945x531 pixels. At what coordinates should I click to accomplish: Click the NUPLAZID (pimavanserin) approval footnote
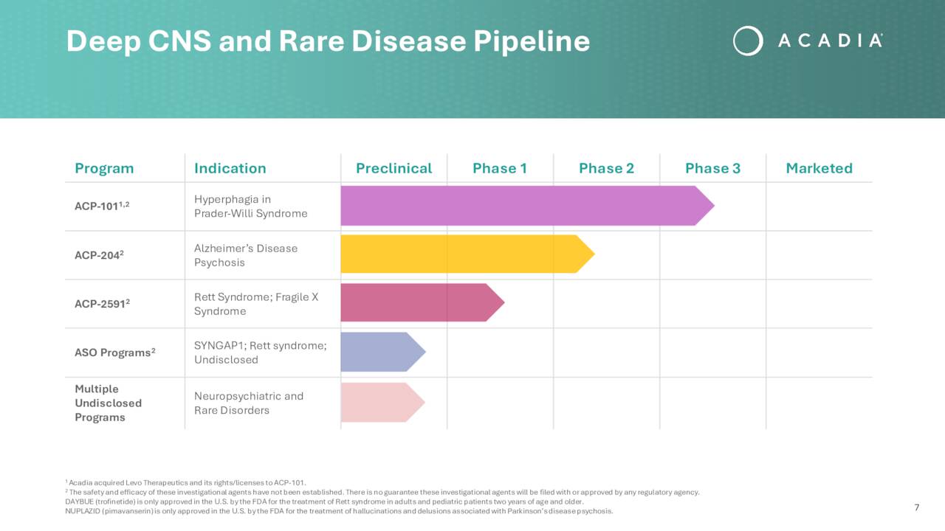[x=339, y=511]
